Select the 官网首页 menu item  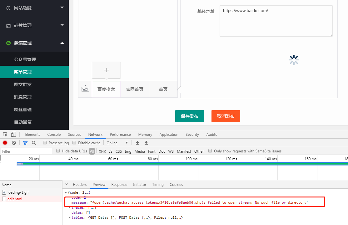135,89
